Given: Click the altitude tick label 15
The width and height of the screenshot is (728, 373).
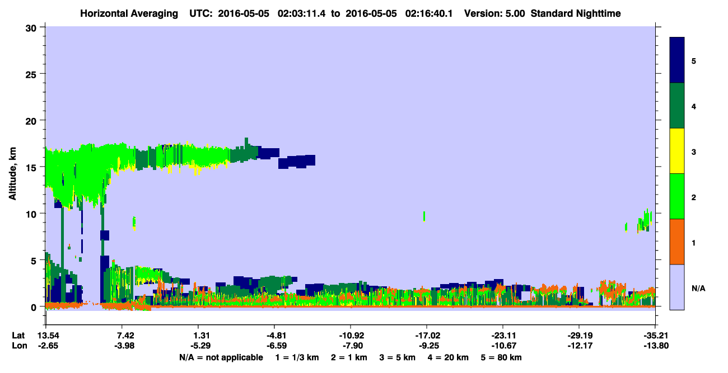Looking at the screenshot, I should coord(32,167).
